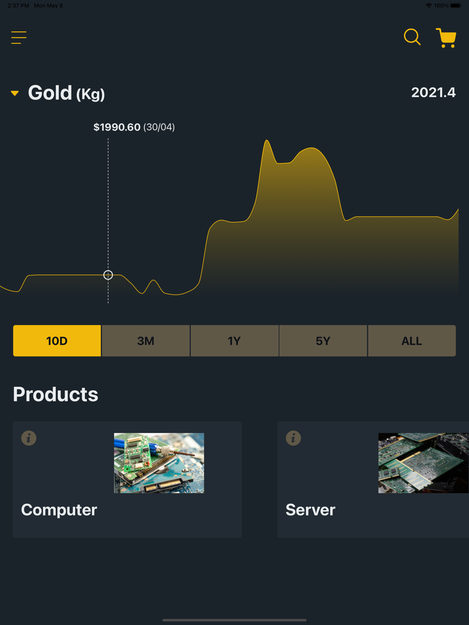
Task: Expand the Gold commodity dropdown arrow
Action: 15,93
